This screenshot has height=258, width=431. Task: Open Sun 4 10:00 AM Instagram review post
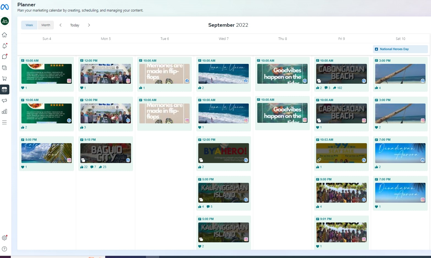coord(46,74)
